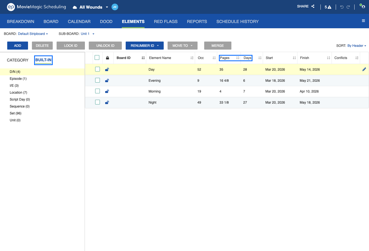369x251 pixels.
Task: Check the Night row checkbox
Action: (97, 102)
